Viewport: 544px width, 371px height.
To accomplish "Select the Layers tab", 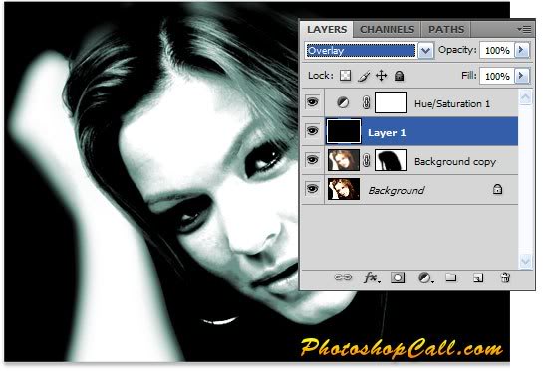I will 327,30.
